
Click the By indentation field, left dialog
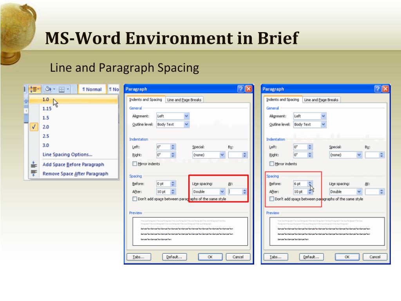coord(235,155)
